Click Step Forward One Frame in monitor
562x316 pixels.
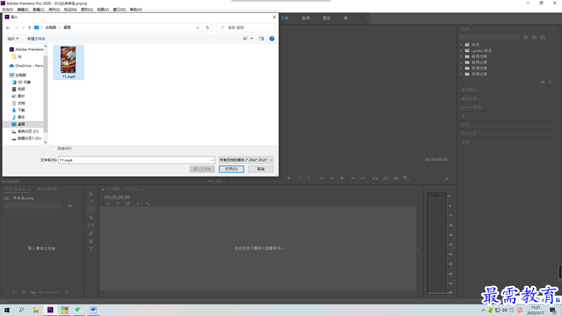point(353,178)
